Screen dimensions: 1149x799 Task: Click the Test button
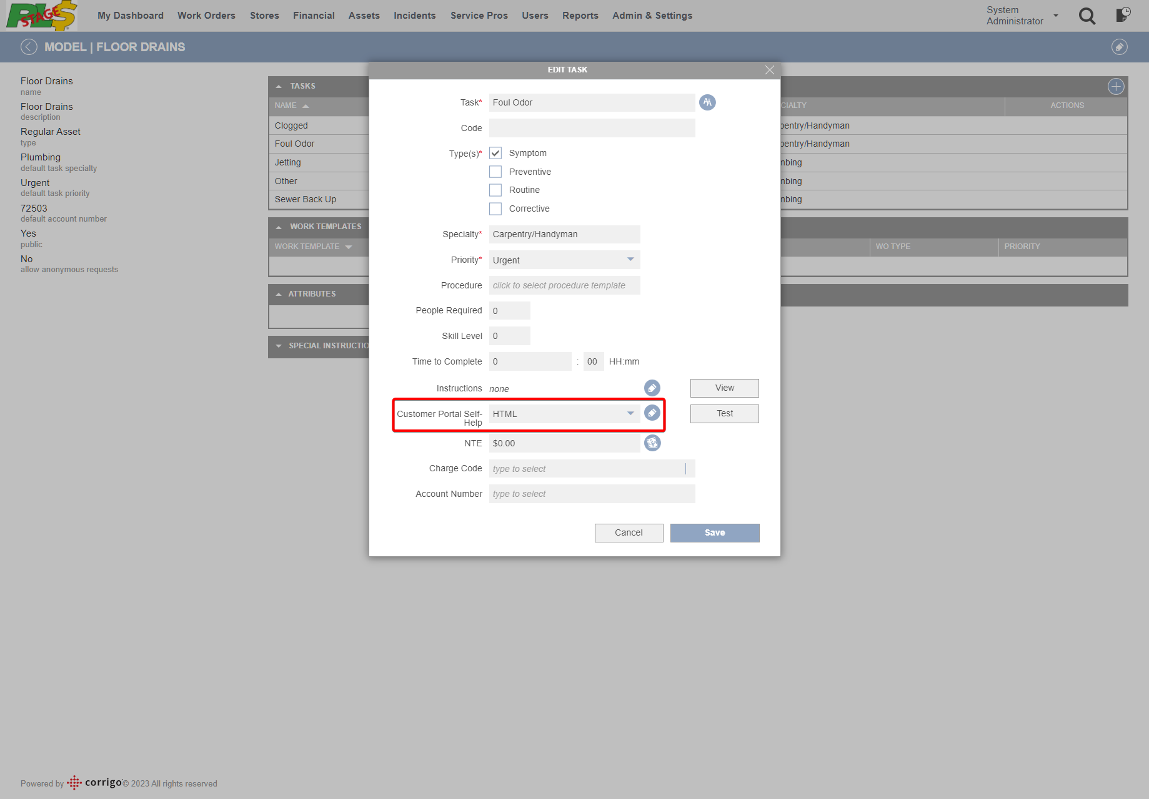(x=724, y=413)
